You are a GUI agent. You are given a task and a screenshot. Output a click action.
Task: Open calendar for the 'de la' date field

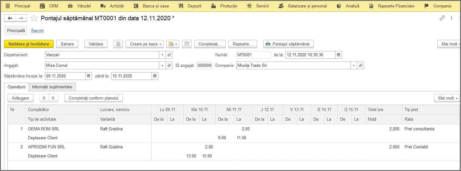tap(339, 55)
